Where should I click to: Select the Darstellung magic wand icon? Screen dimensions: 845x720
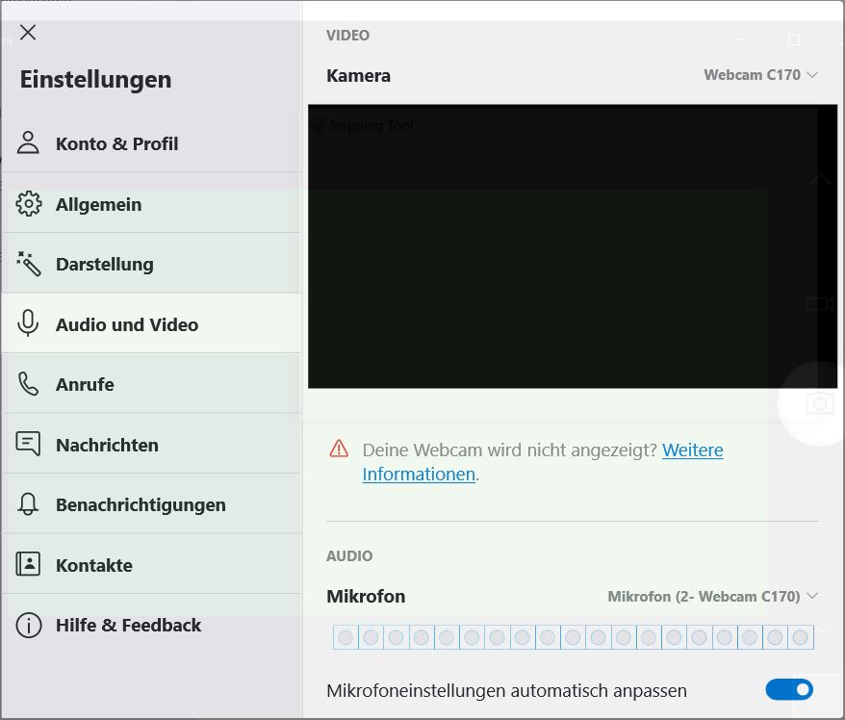28,263
